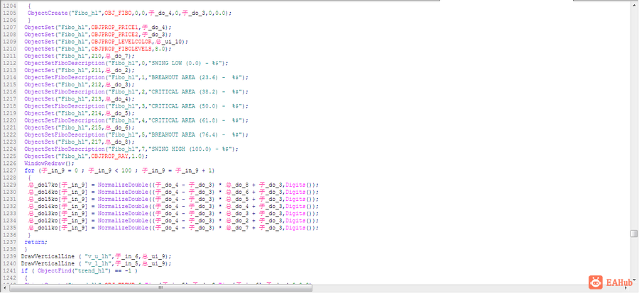Click OBJ_FIBO constant on line 1205
The height and width of the screenshot is (293, 639).
118,13
